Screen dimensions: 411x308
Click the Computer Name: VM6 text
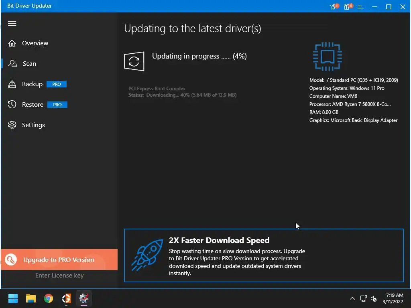333,96
